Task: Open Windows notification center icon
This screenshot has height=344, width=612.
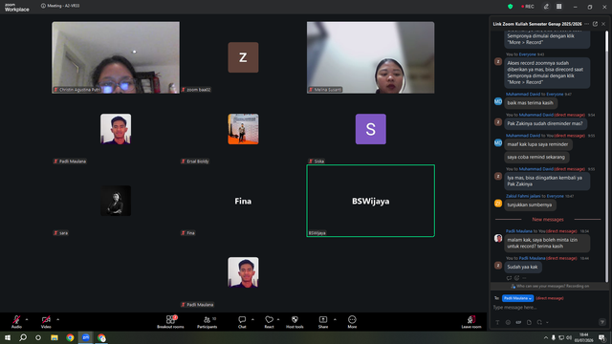Action: point(601,337)
